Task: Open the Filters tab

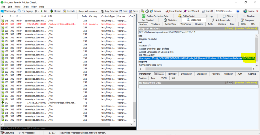Action: point(228,16)
